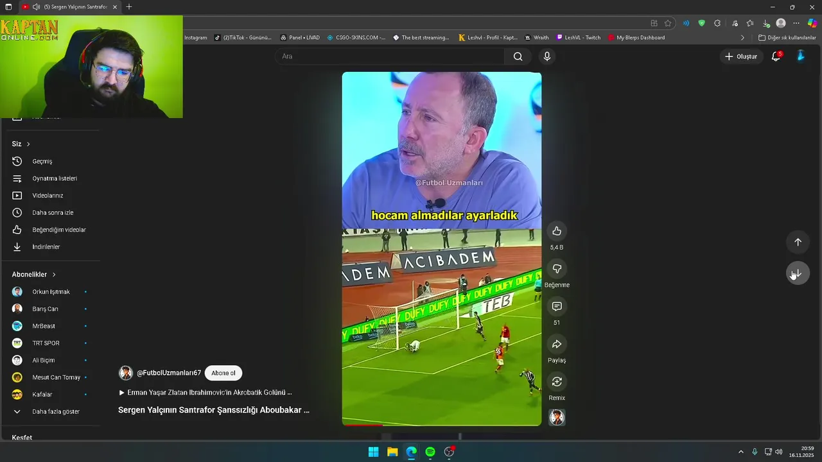
Task: Open browser downloads icon
Action: click(765, 23)
